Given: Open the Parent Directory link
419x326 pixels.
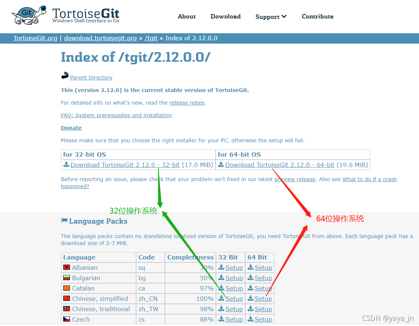Looking at the screenshot, I should coord(91,77).
